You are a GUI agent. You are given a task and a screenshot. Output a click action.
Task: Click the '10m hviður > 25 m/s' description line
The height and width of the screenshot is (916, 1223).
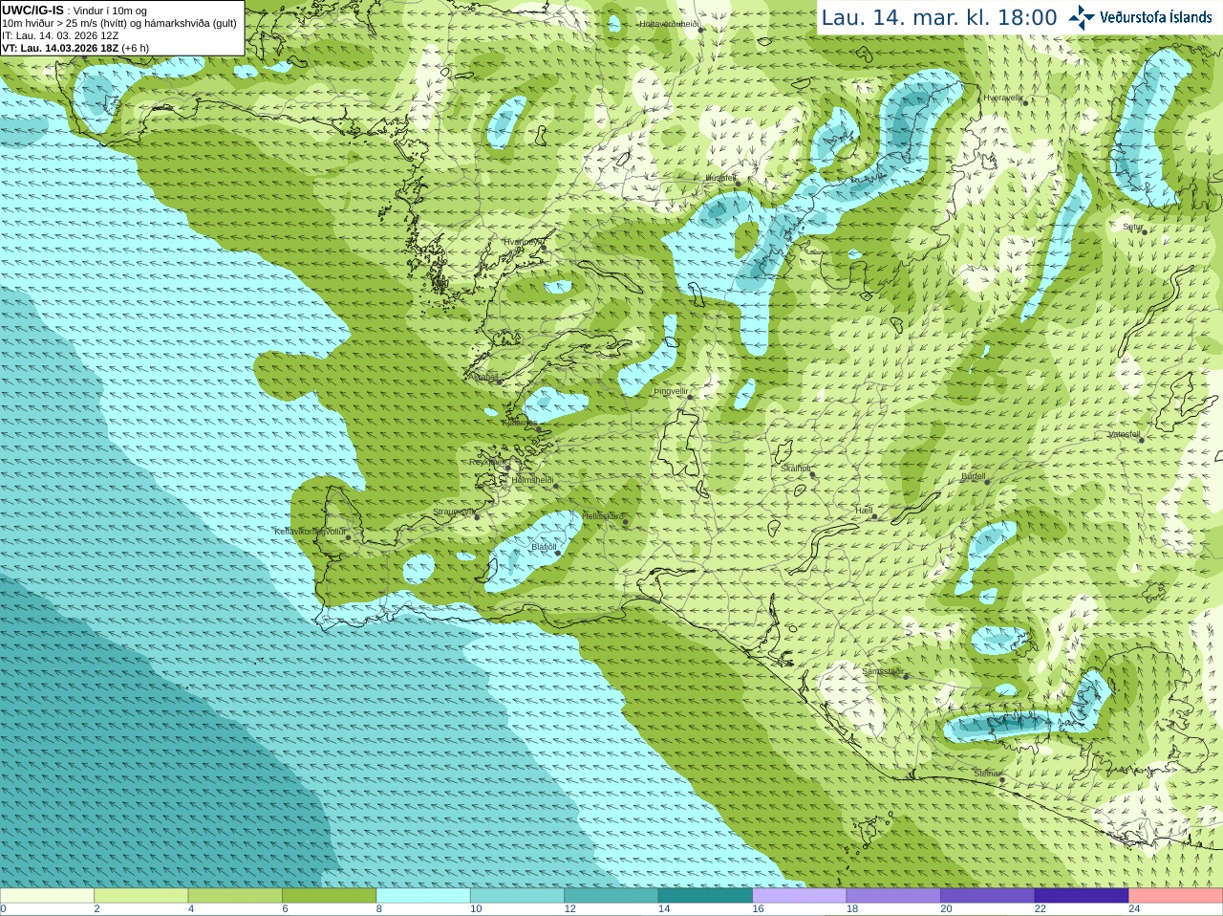coord(119,23)
